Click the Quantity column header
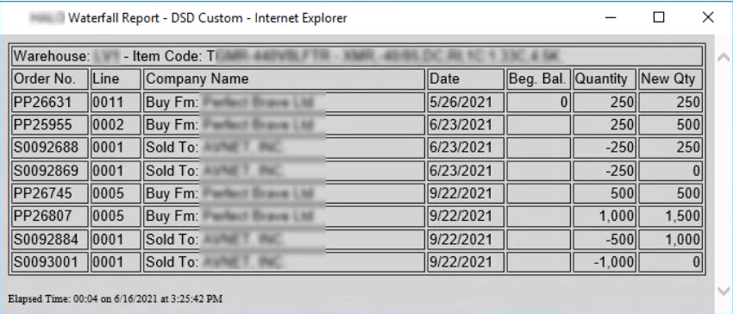This screenshot has width=733, height=314. [605, 79]
